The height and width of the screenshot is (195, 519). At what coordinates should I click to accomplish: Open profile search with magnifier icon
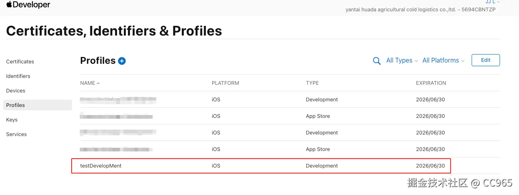(376, 61)
